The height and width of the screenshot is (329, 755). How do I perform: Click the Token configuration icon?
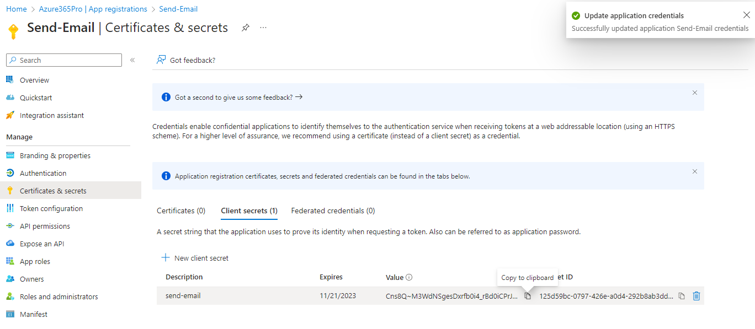[x=9, y=208]
